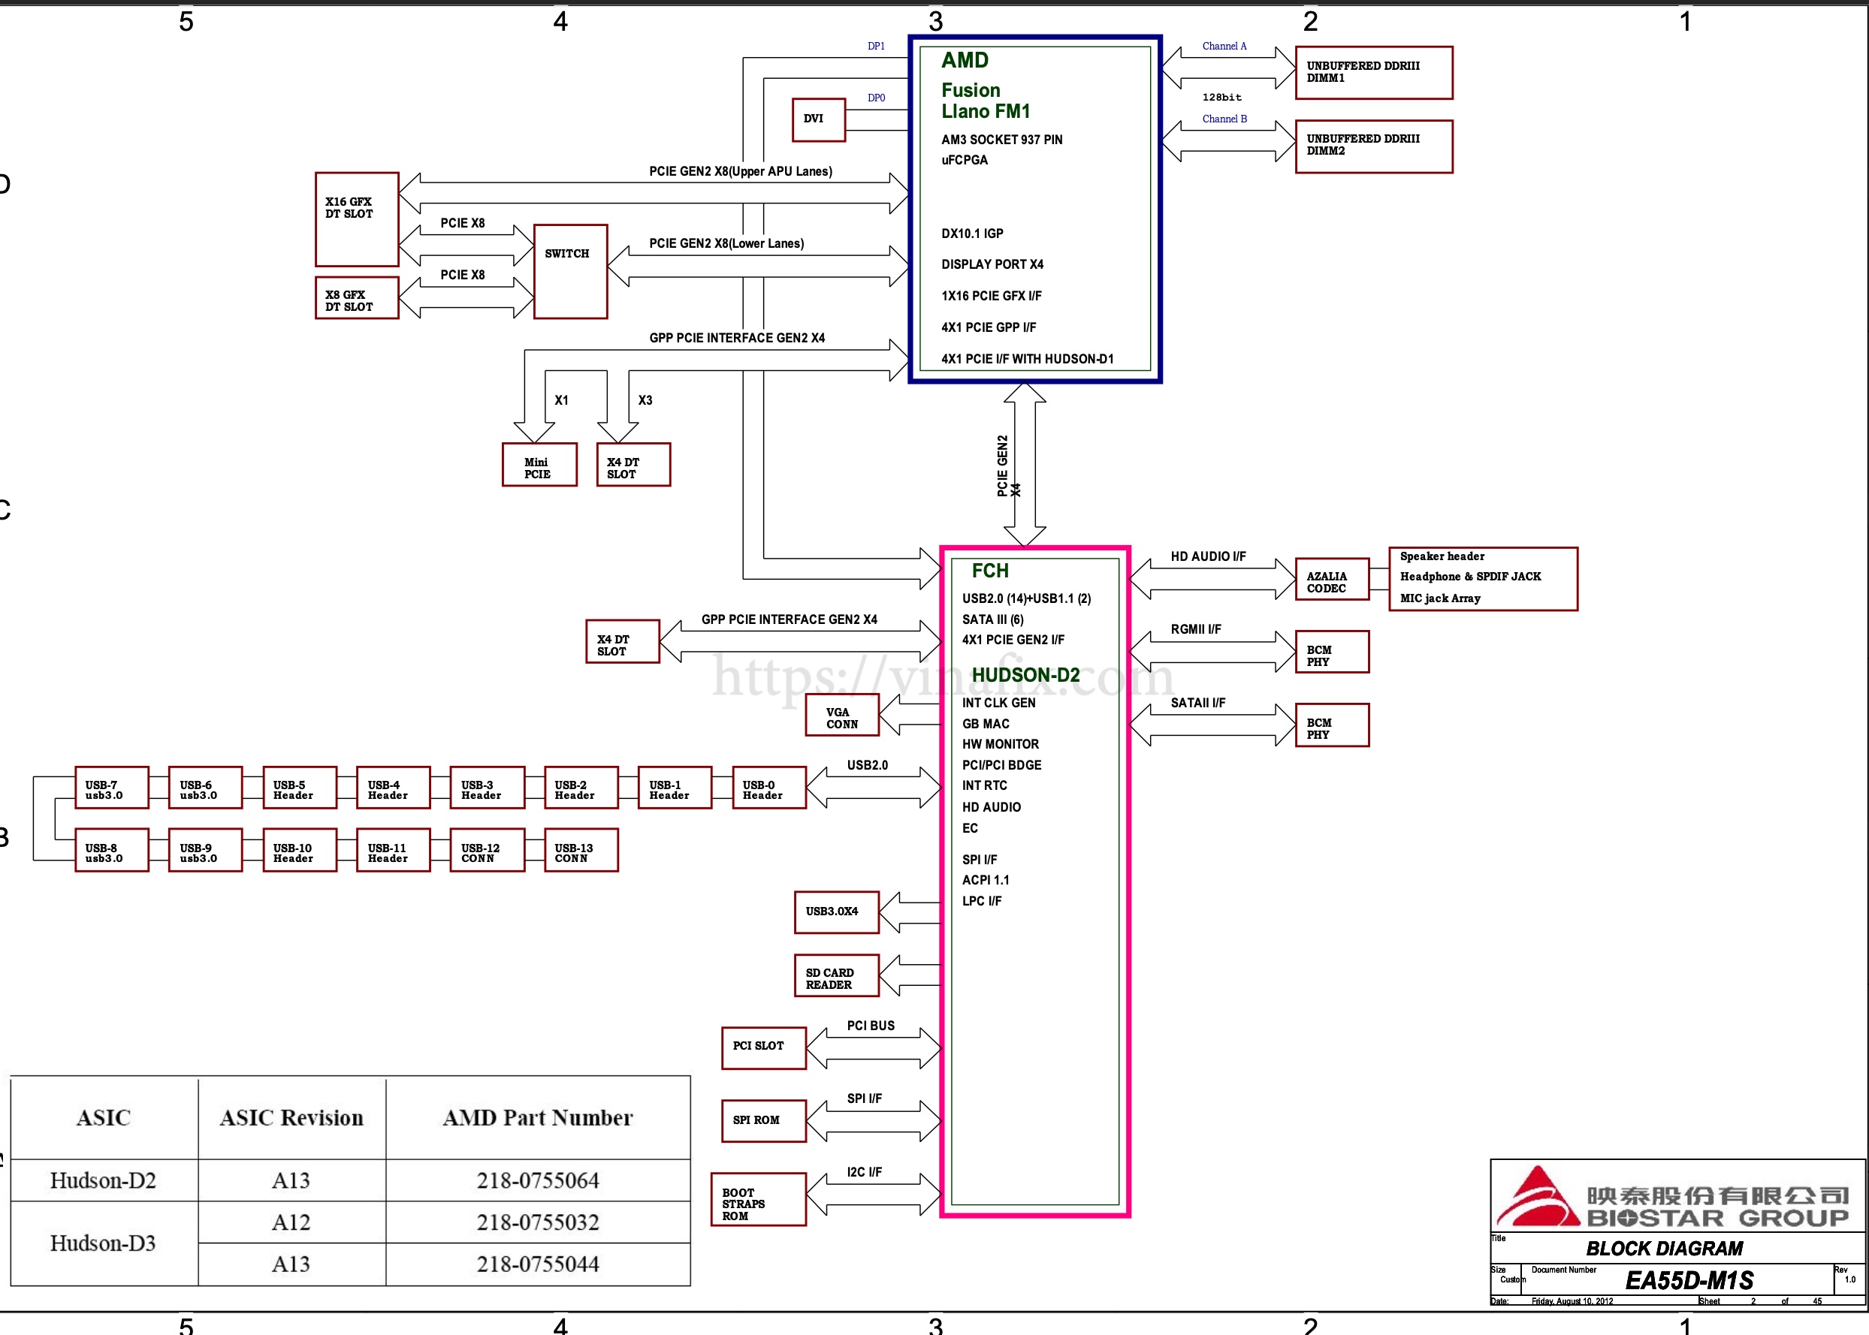Click the 'HW MONITOR' text
This screenshot has width=1869, height=1335.
[1001, 744]
